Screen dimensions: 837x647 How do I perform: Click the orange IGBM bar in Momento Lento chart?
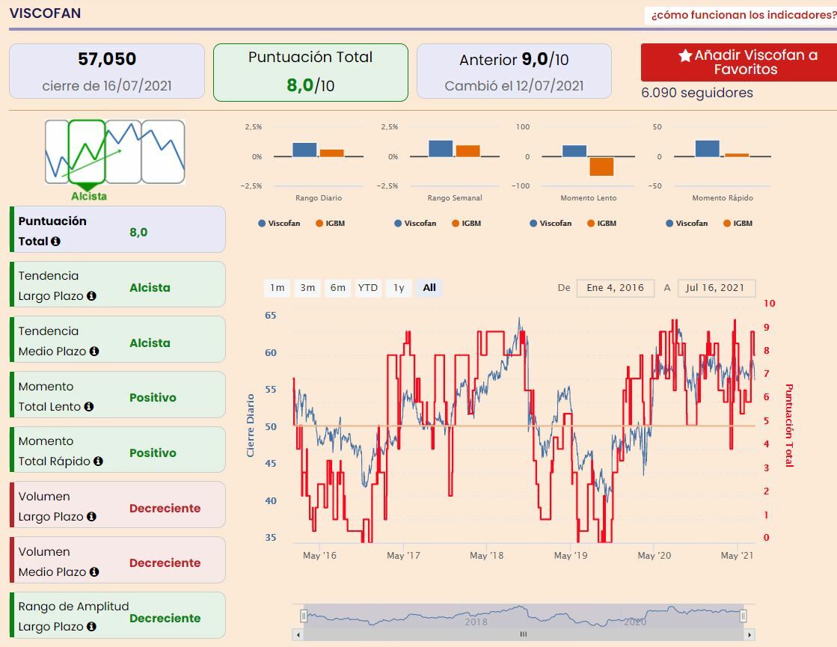(601, 167)
